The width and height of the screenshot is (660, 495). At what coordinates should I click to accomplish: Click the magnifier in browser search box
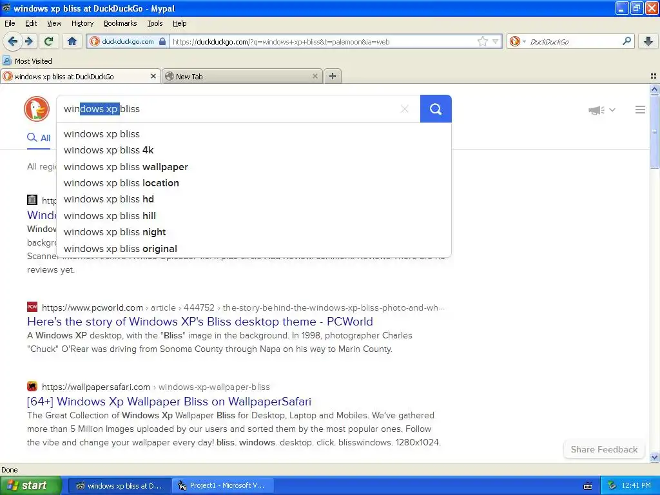pos(626,41)
